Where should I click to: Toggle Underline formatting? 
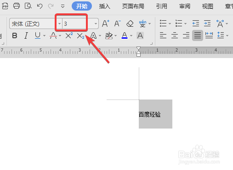click(38, 35)
